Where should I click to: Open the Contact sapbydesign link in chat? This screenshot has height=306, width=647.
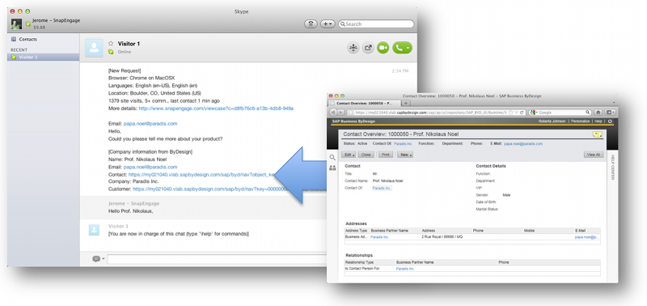coord(201,175)
